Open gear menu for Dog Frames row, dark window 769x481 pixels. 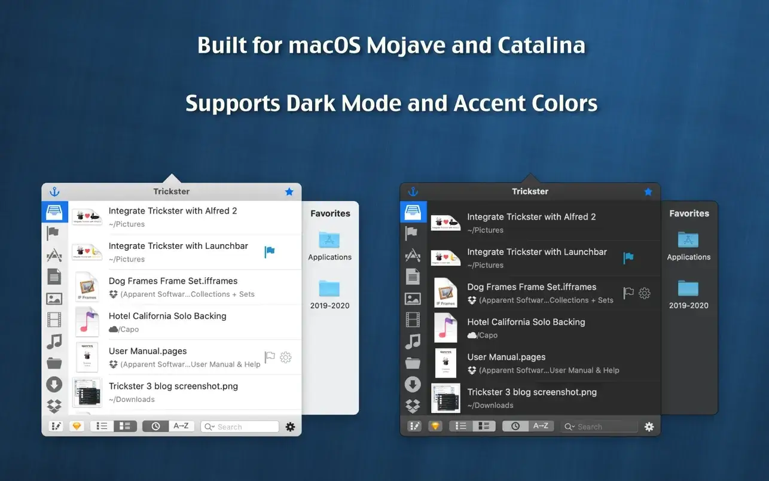coord(644,293)
